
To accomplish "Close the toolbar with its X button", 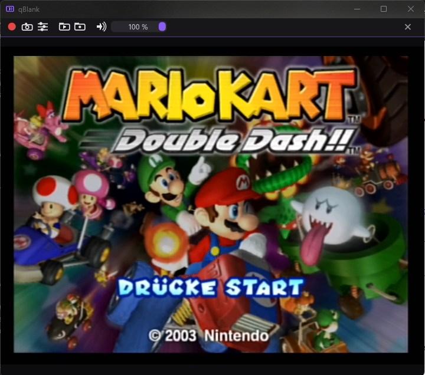I will (x=408, y=27).
